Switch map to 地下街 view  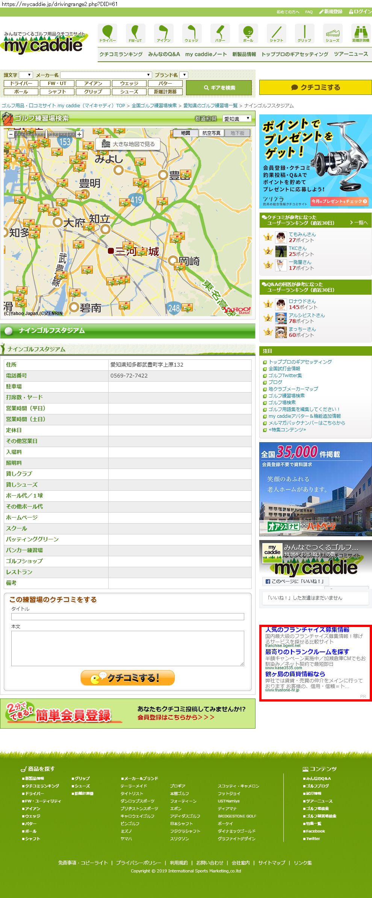pos(237,133)
